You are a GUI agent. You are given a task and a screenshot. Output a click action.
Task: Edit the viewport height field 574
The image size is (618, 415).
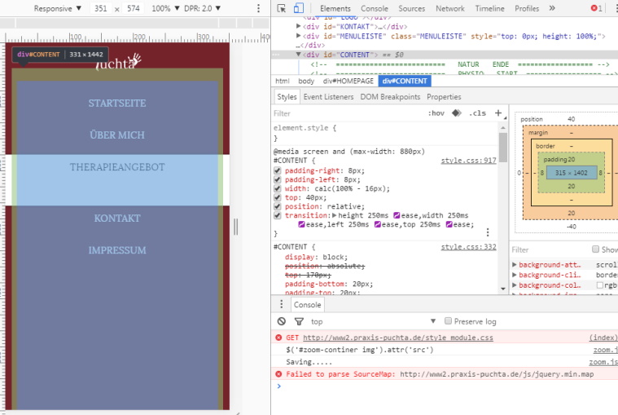(134, 8)
